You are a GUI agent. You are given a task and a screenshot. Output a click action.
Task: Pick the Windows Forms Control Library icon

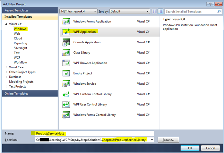click(66, 115)
